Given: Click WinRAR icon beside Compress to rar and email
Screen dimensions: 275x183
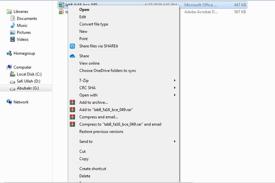Looking at the screenshot, I should click(72, 124).
